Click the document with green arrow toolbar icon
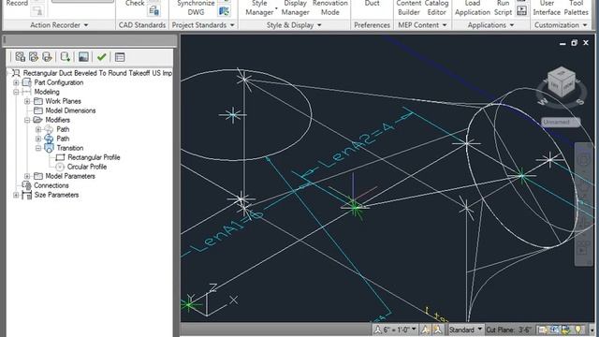This screenshot has height=337, width=599. (x=65, y=57)
